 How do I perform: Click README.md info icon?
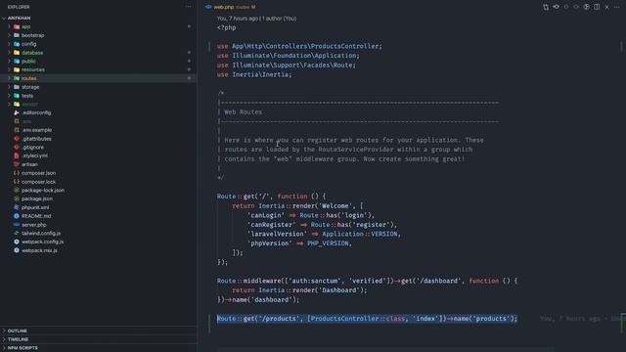point(17,216)
